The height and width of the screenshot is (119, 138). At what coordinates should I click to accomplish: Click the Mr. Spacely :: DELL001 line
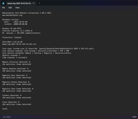[x=21, y=33]
